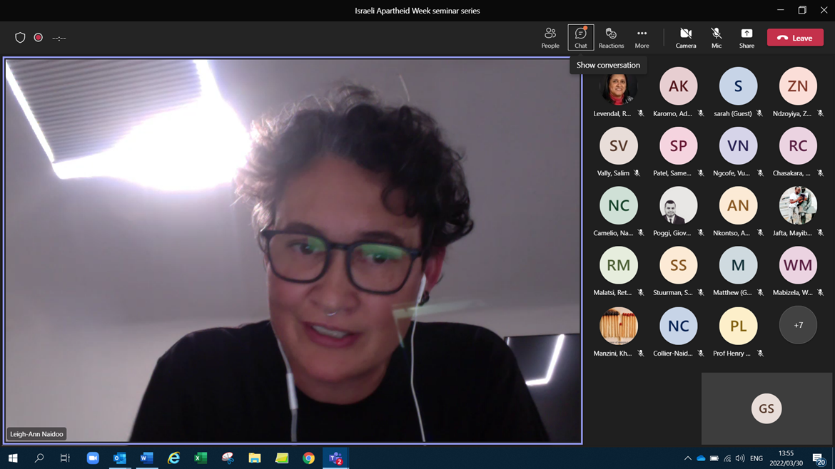The image size is (835, 469).
Task: Open the Share content tray
Action: (x=747, y=38)
